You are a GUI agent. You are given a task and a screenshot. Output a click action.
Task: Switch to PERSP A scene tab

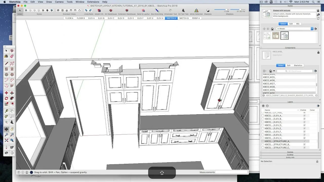196,18
